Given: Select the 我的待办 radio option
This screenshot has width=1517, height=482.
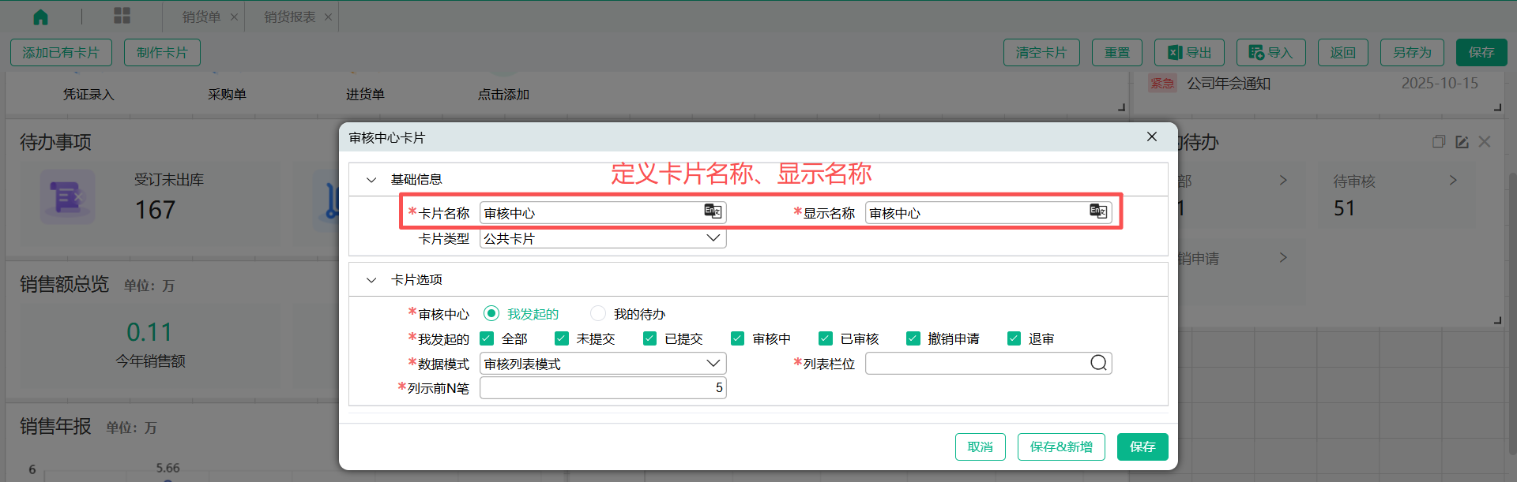Looking at the screenshot, I should [598, 314].
